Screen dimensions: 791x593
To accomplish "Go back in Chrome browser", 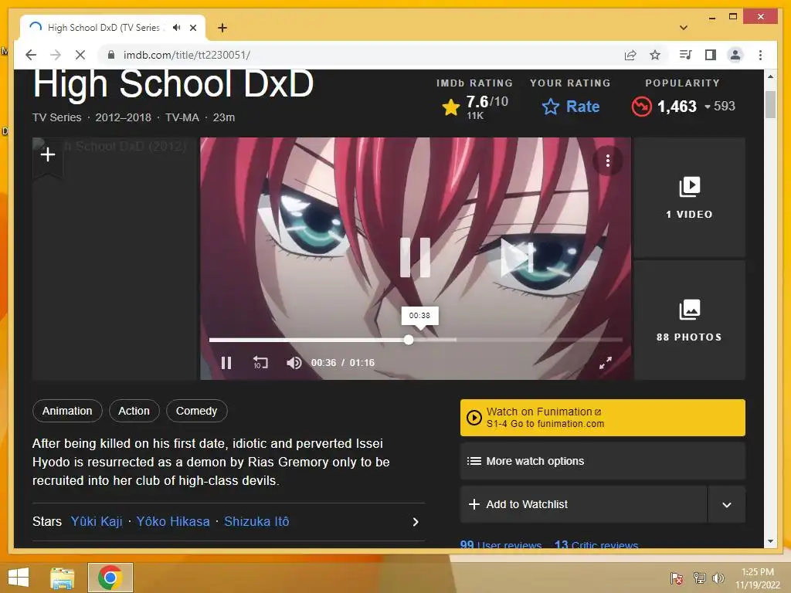I will [x=31, y=55].
